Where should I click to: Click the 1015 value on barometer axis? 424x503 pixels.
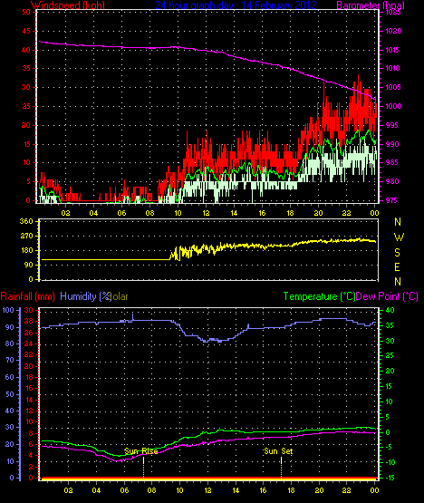click(x=393, y=50)
